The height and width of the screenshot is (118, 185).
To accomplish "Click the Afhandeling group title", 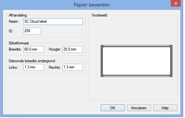I will coord(18,15).
